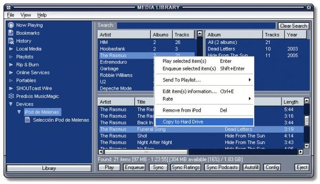Open the File menu
Viewport: 320px width, 184px height.
[11, 15]
